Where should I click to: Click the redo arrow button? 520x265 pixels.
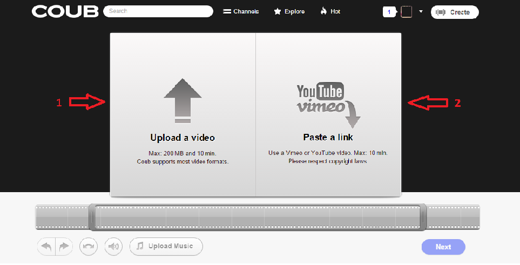click(64, 247)
